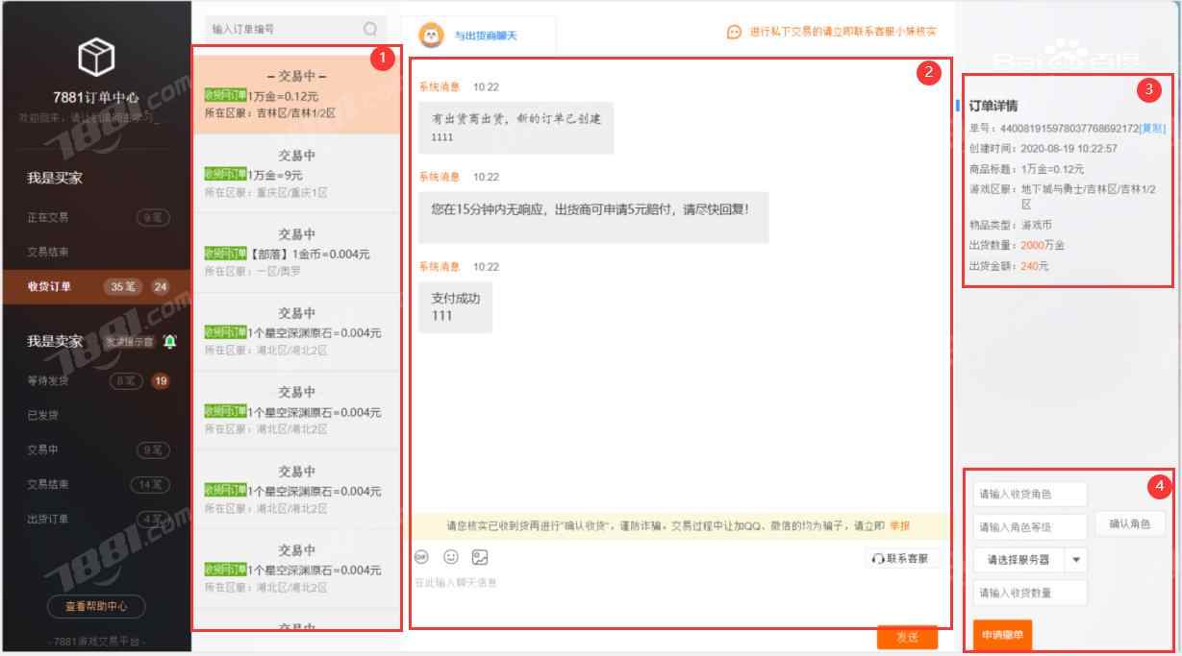This screenshot has height=656, width=1182.
Task: Focus the 请输入角色等级 field
Action: click(1030, 527)
